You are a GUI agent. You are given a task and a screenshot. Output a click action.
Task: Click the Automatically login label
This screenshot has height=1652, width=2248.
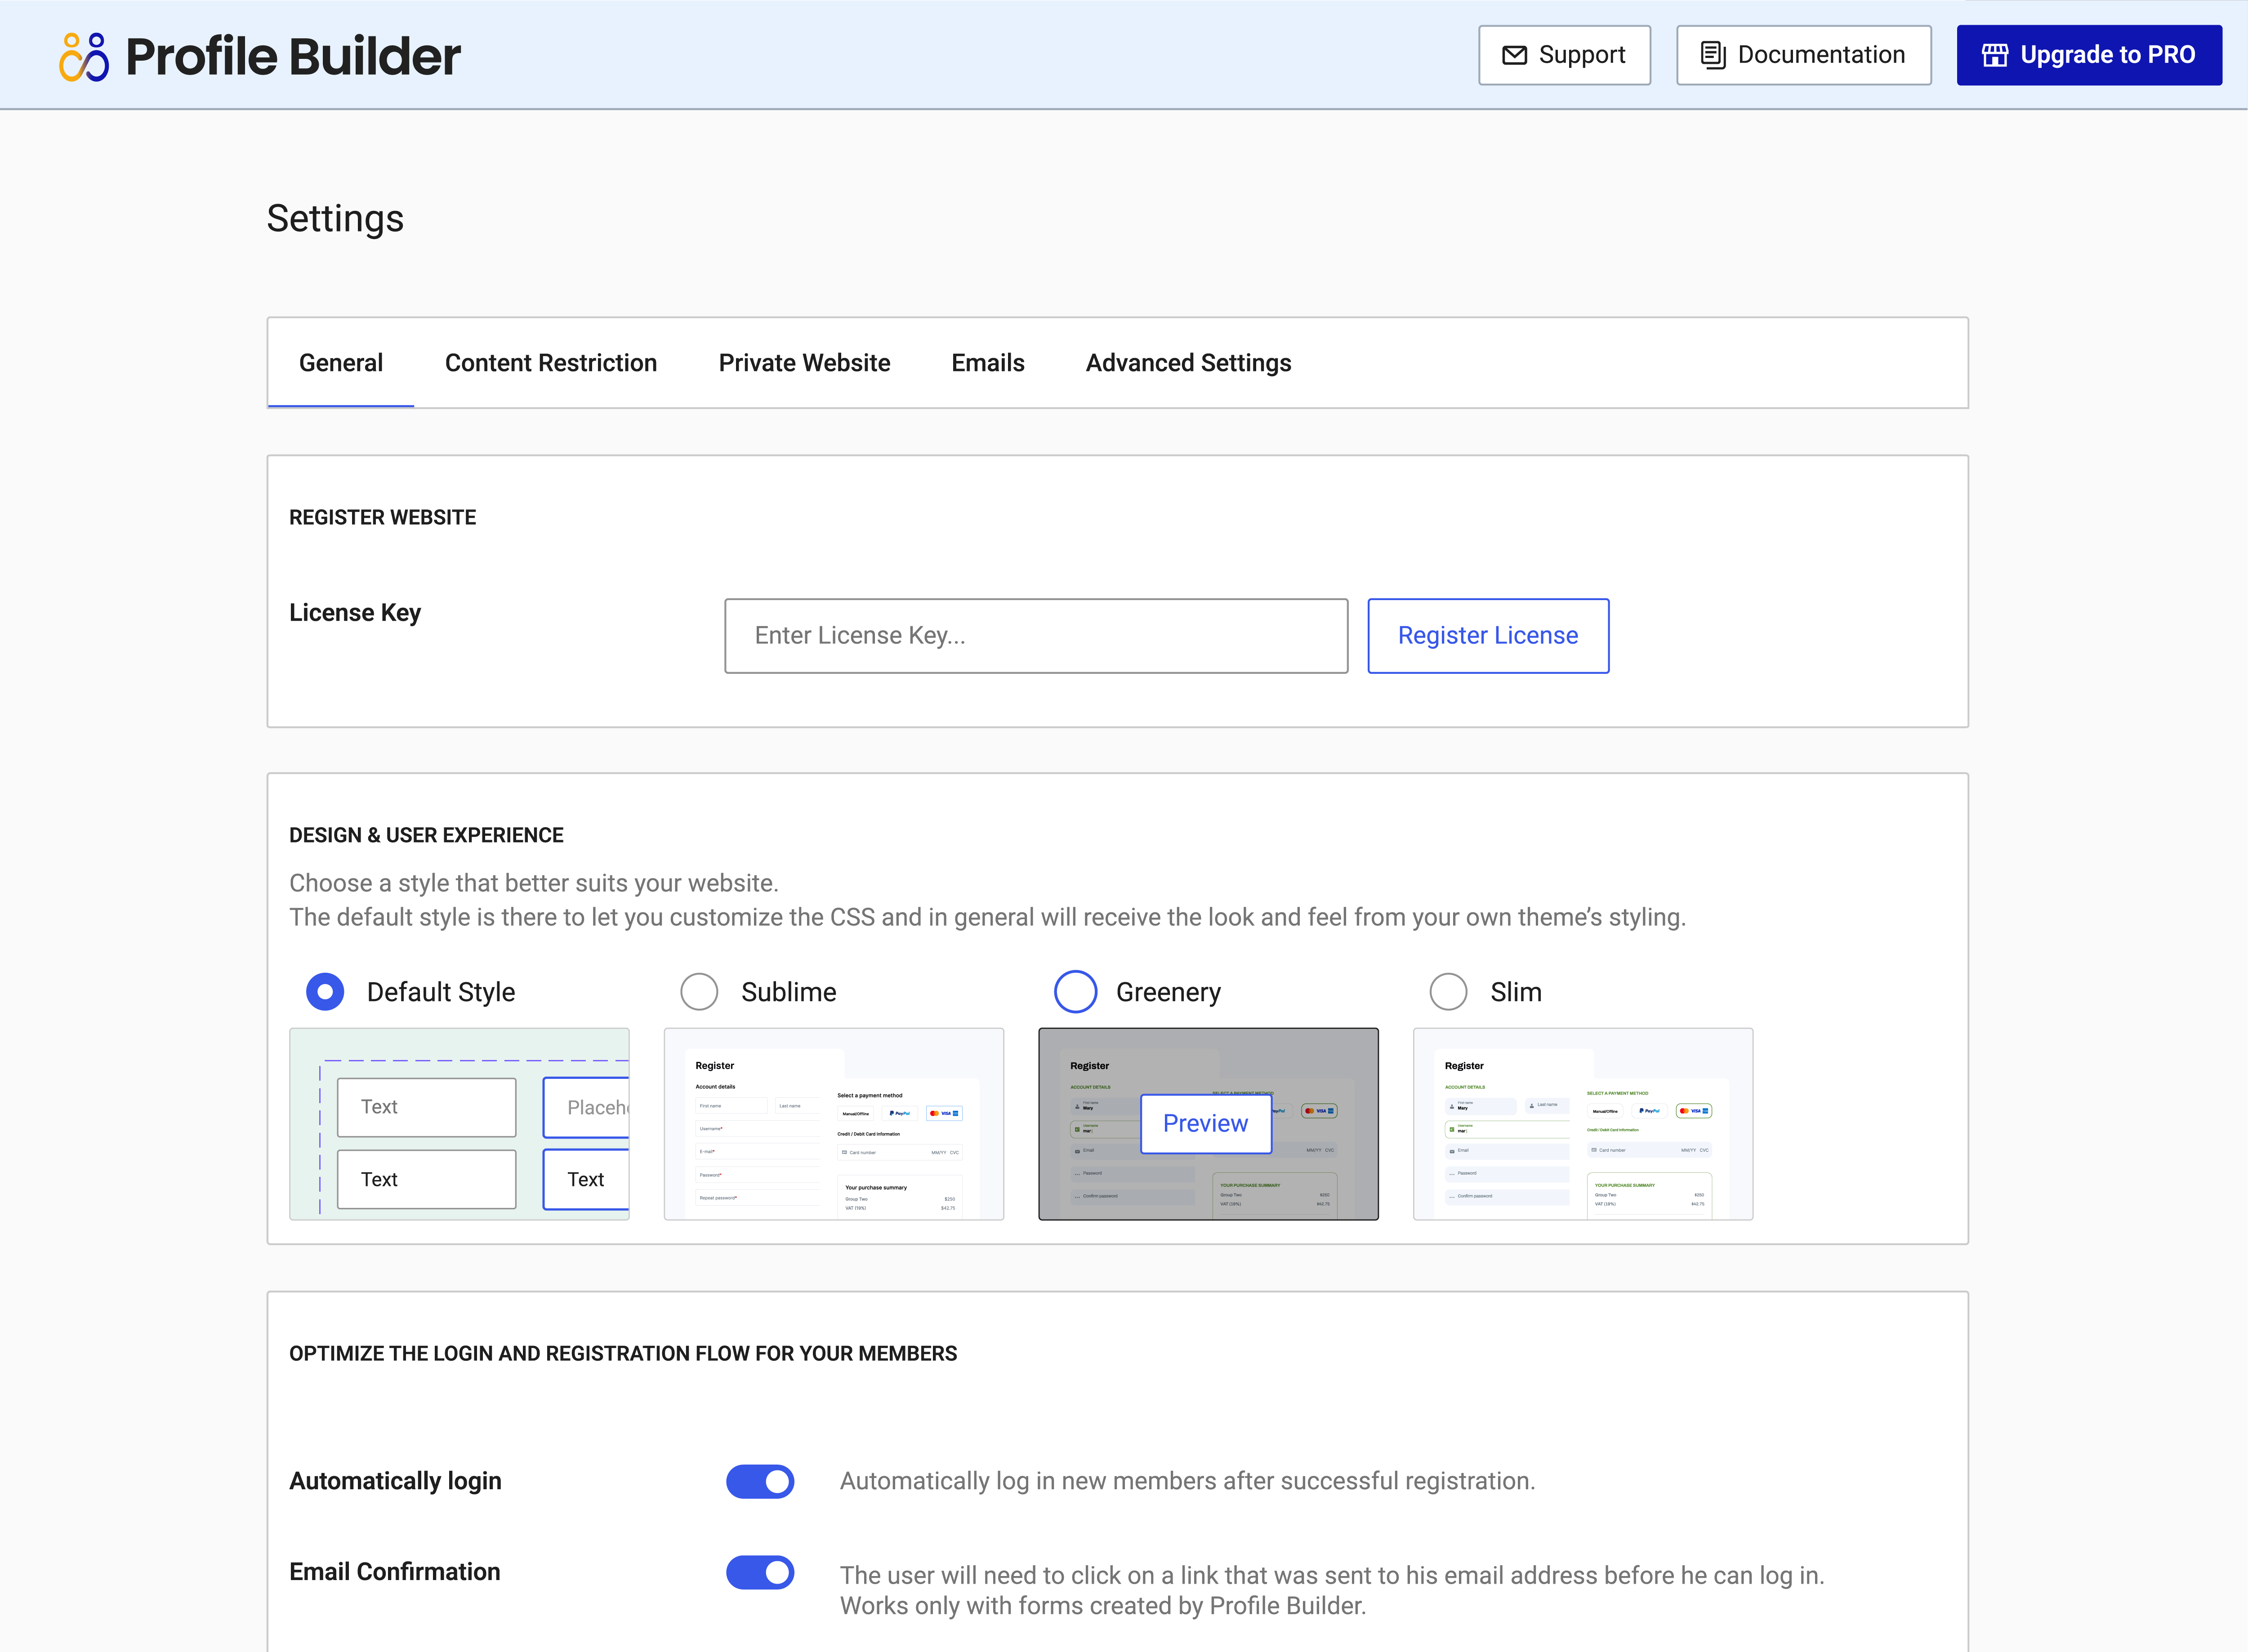click(395, 1481)
